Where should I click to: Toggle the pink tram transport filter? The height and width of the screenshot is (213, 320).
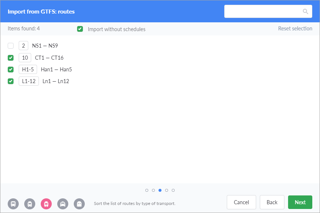[46, 204]
